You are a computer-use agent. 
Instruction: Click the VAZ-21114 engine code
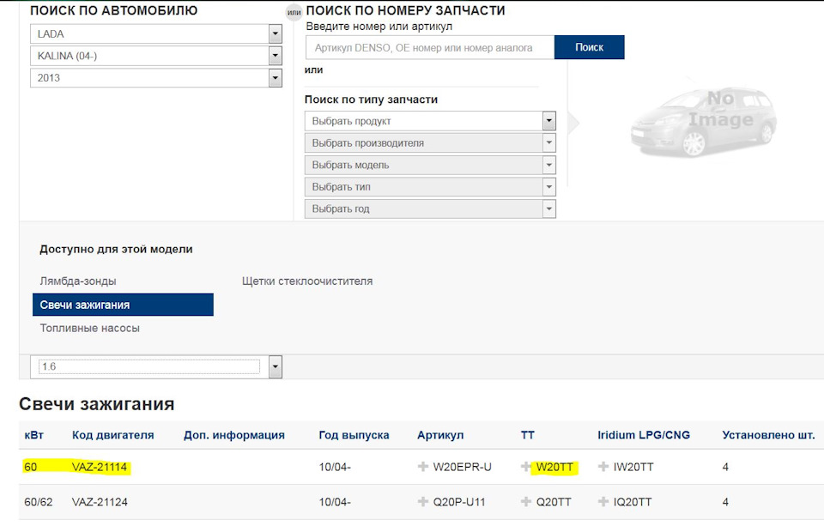click(x=100, y=468)
